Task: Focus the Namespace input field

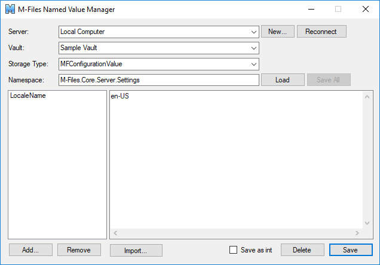Action: pyautogui.click(x=159, y=80)
